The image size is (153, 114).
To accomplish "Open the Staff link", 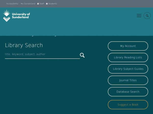I will click(x=42, y=4).
